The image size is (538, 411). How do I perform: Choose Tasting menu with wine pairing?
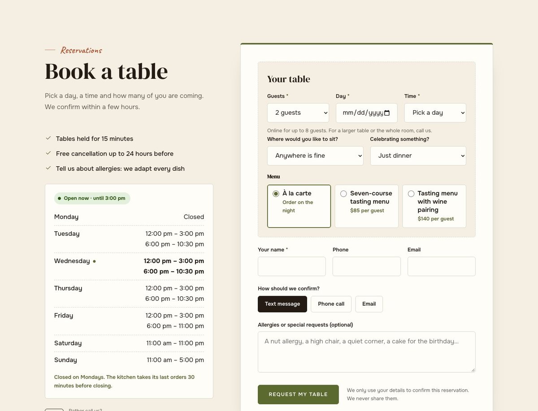(x=434, y=206)
